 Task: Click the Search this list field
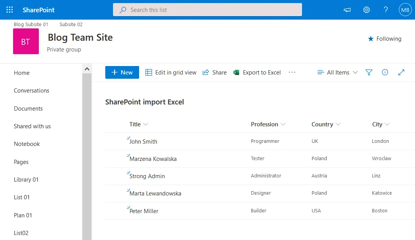(207, 10)
